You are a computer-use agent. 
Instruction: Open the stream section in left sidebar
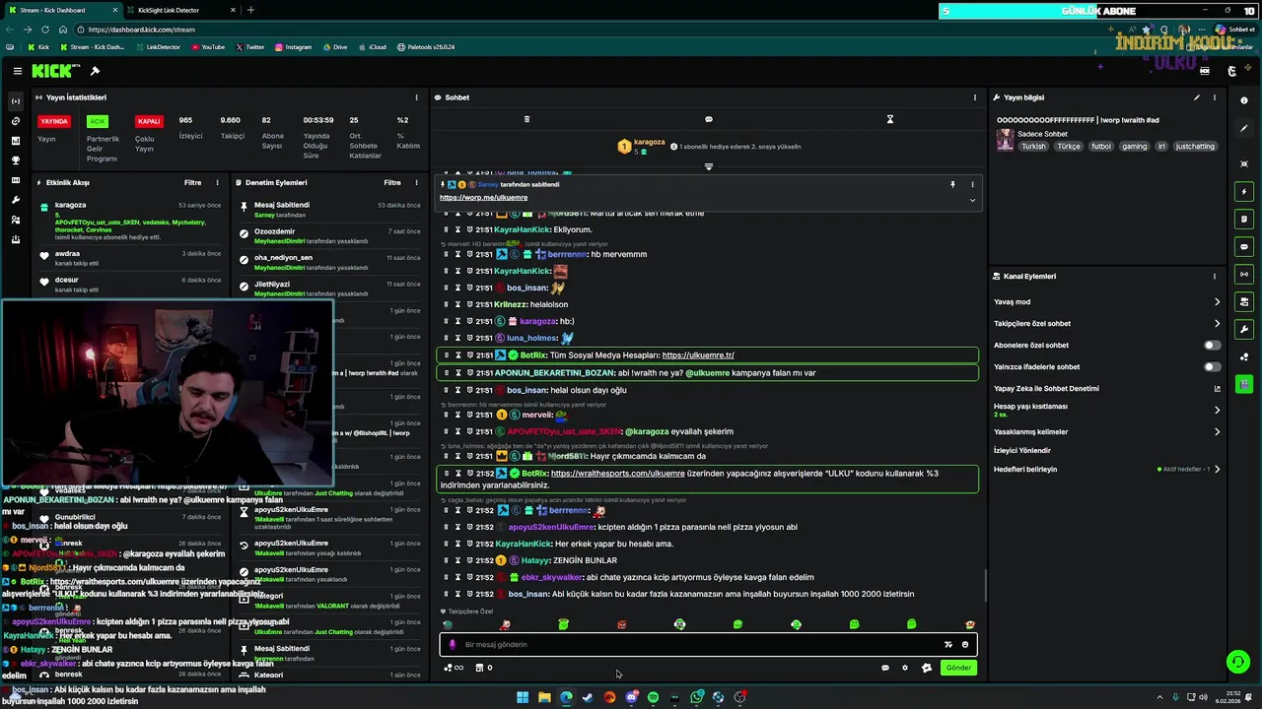pyautogui.click(x=15, y=101)
